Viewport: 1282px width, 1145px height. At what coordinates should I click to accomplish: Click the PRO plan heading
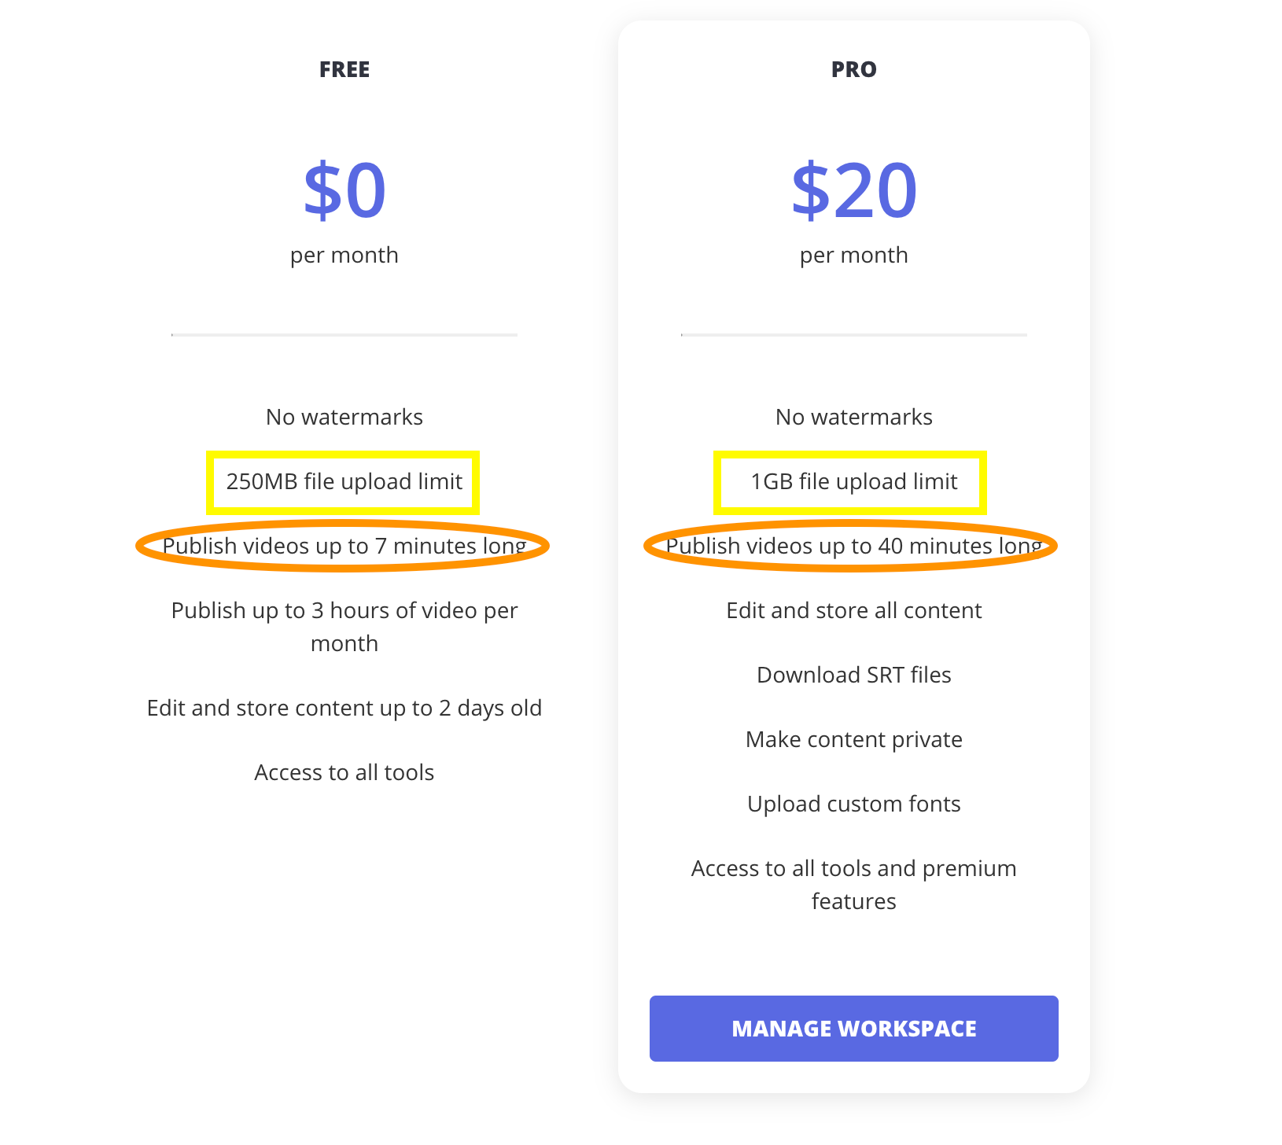point(853,69)
